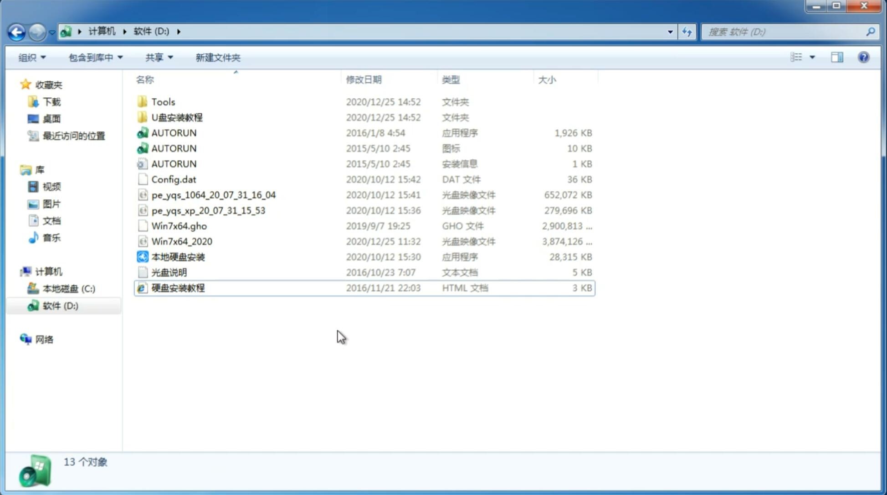This screenshot has height=495, width=887.
Task: Open the U盘安装教程 folder
Action: pos(177,117)
